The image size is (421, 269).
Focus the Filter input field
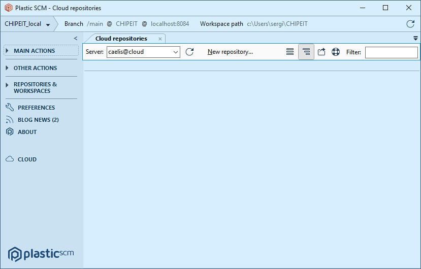[391, 52]
